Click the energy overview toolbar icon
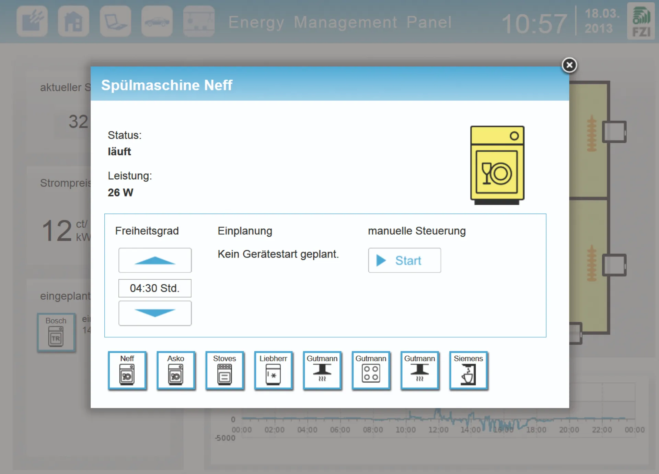 point(32,21)
